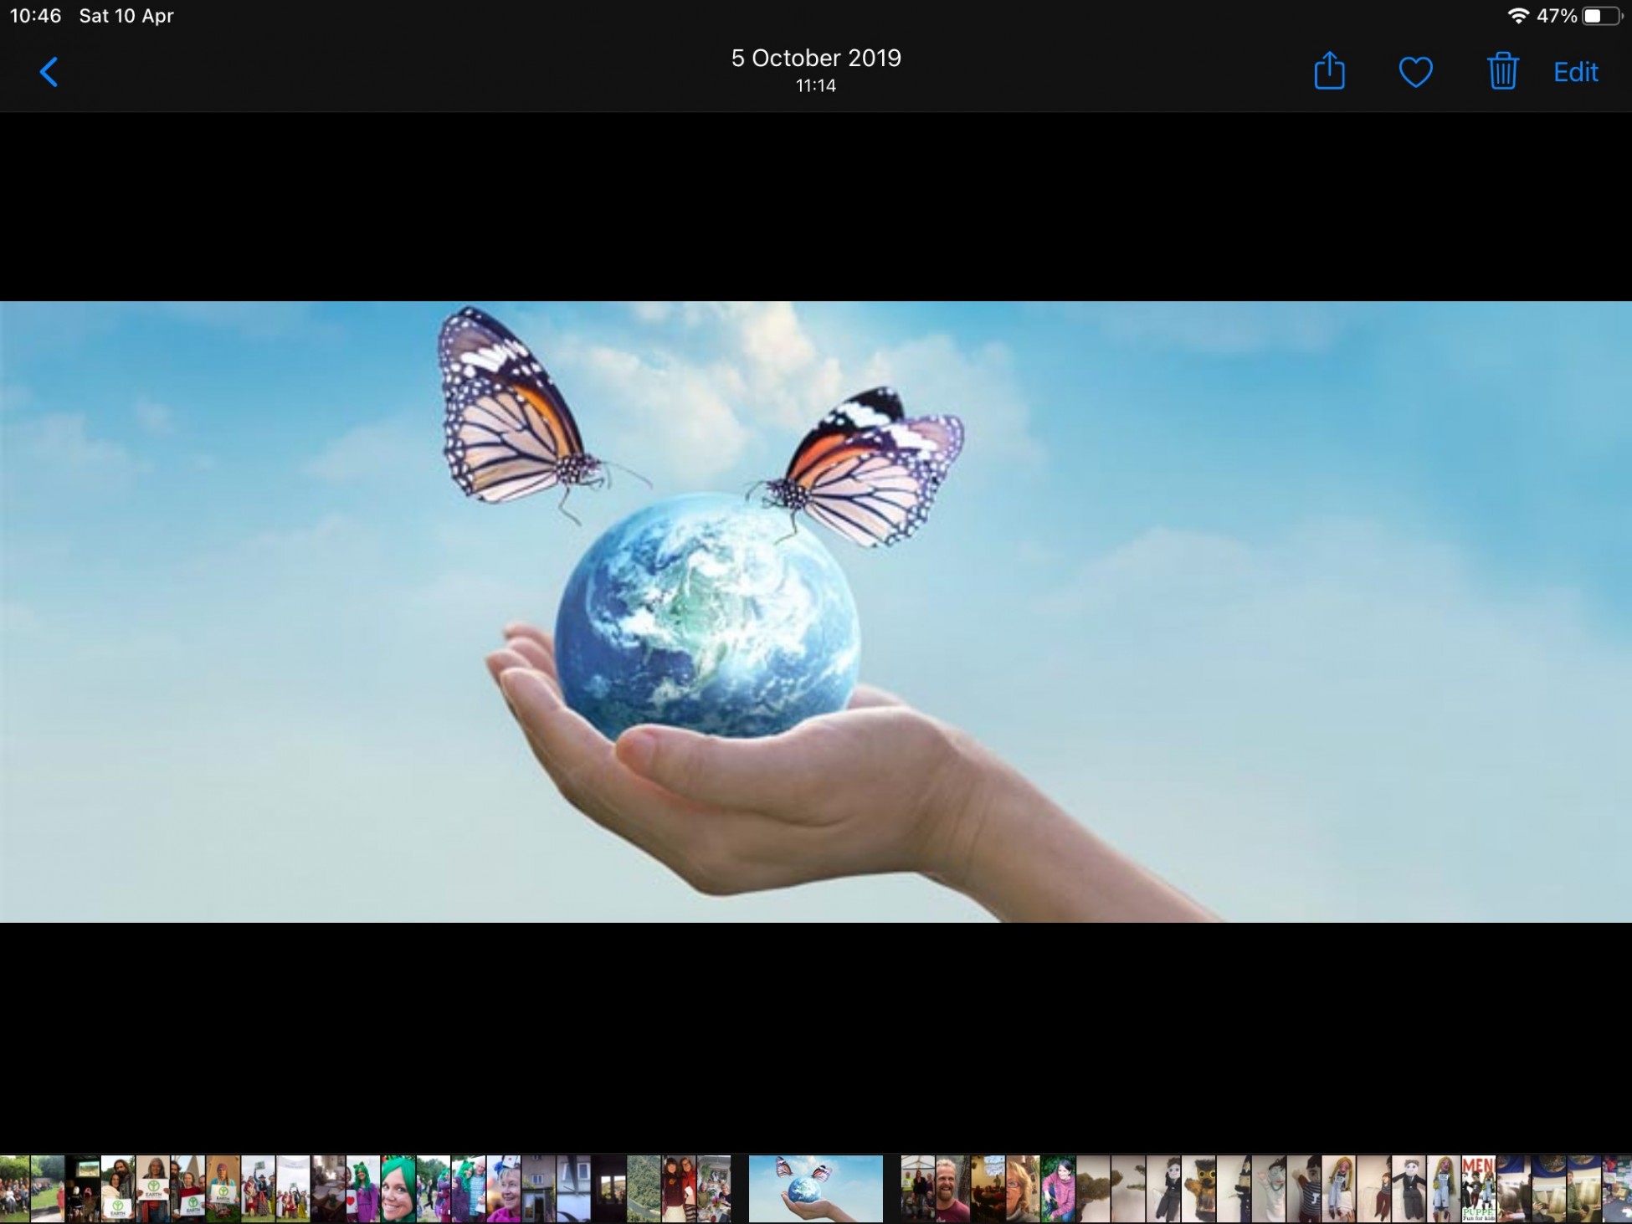Open the owl puppet thumbnail

tap(1198, 1189)
